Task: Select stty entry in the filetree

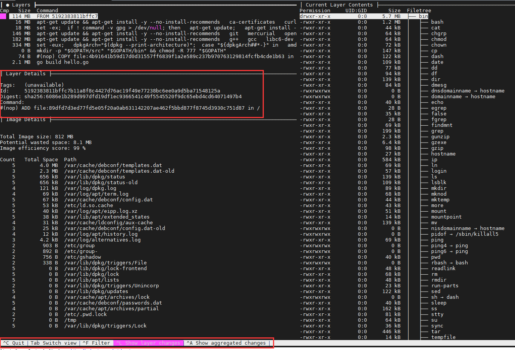Action: (437, 314)
